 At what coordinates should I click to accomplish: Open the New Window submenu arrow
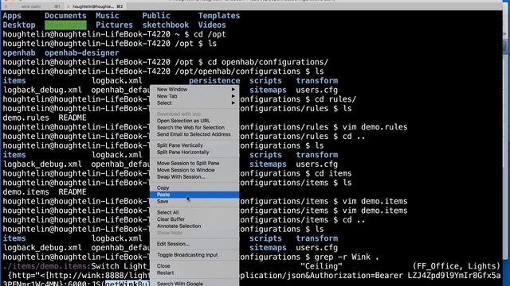click(233, 89)
